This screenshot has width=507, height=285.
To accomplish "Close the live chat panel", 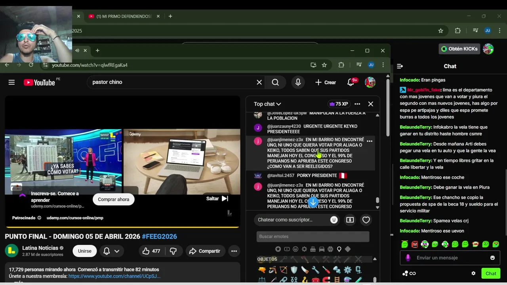I will (370, 104).
